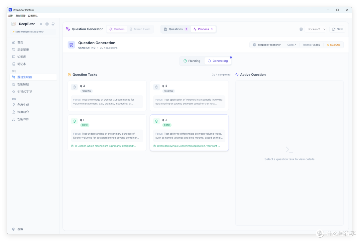Click the q_3 pending clock icon
The height and width of the screenshot is (241, 359).
point(74,87)
